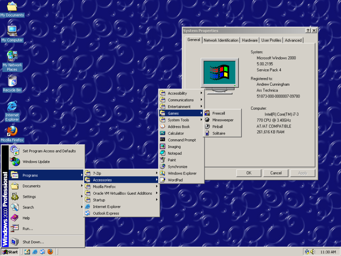Screen dimensions: 341x256
Task: Switch to the Hardware tab
Action: (x=249, y=40)
